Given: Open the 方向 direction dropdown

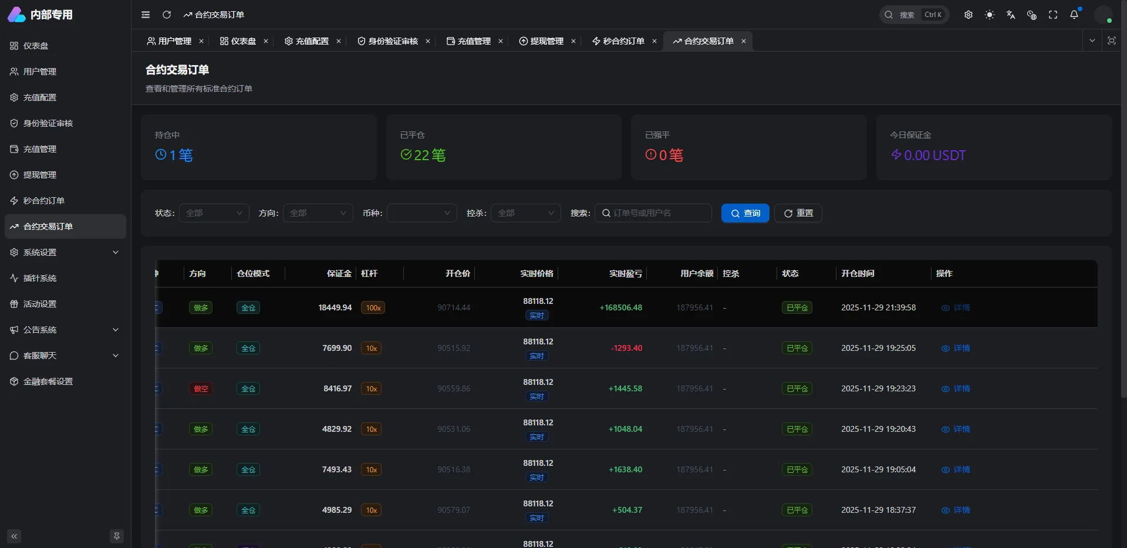Looking at the screenshot, I should 318,213.
